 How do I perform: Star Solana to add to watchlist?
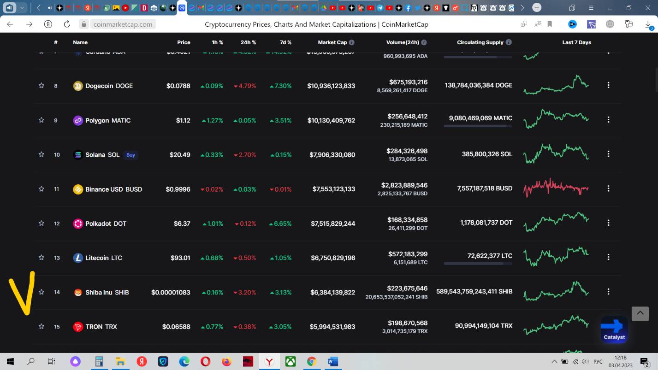click(41, 154)
